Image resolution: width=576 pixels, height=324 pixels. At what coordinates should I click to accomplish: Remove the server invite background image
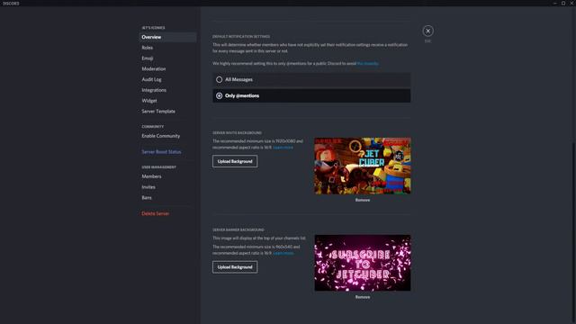pyautogui.click(x=363, y=200)
